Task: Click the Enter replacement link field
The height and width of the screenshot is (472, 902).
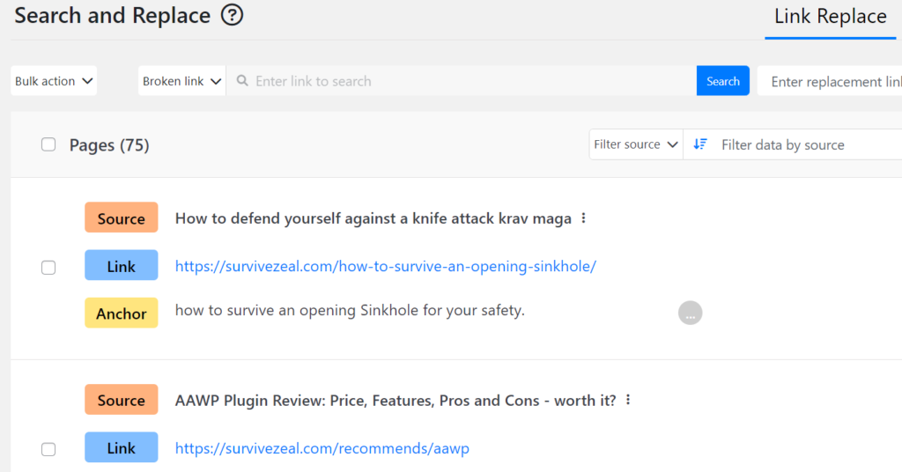Action: coord(832,81)
